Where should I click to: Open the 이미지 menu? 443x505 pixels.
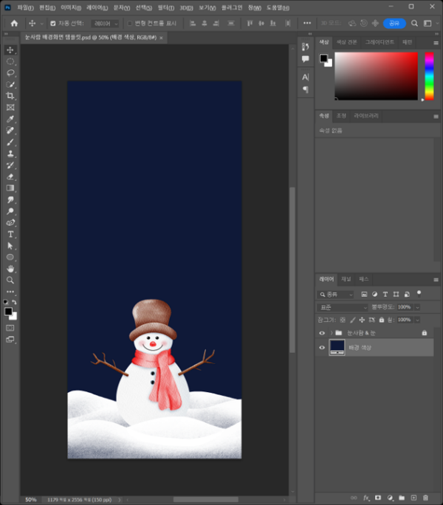[71, 7]
